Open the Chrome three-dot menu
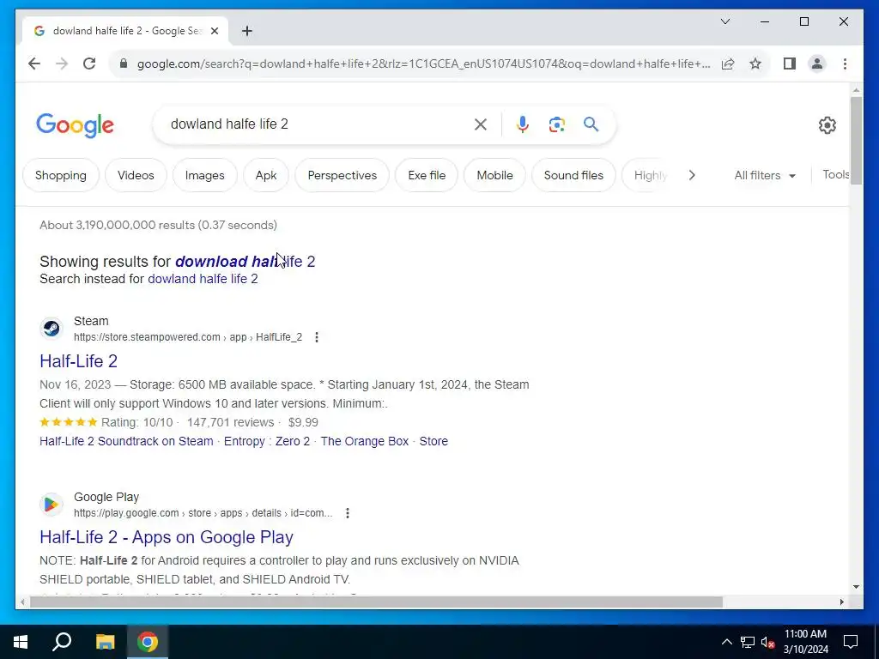Viewport: 879px width, 659px height. (845, 63)
